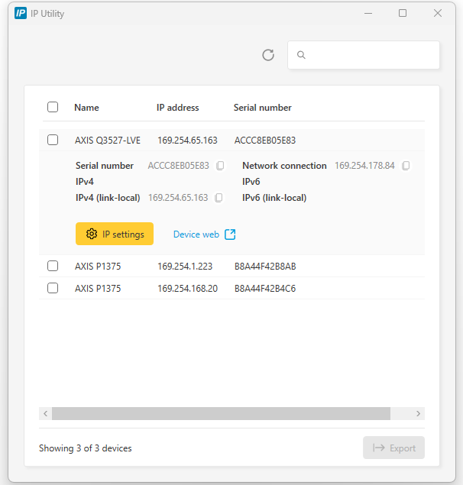Screen dimensions: 463x485
Task: Copy serial number ACCC8EB05E83
Action: (220, 166)
